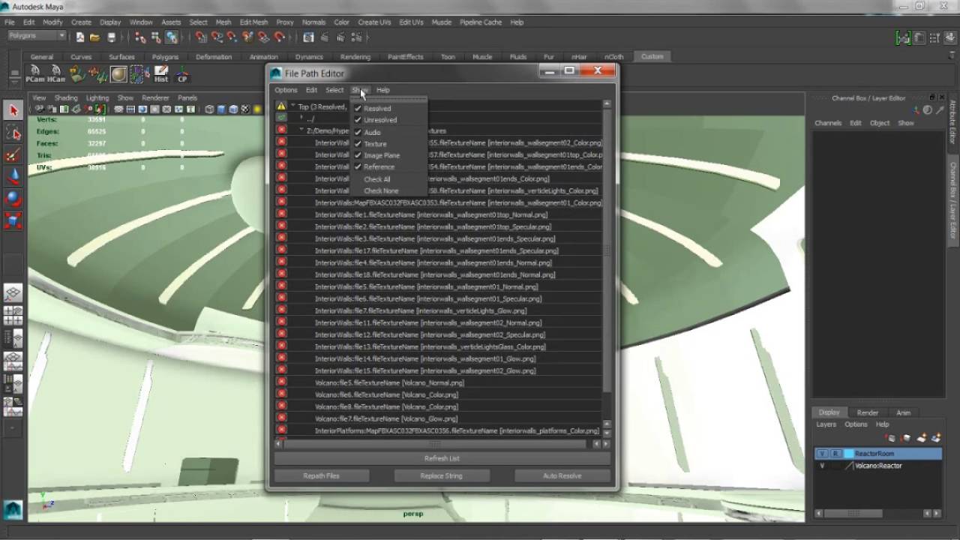Open the Channels menu in Channel Box
960x540 pixels.
click(828, 123)
